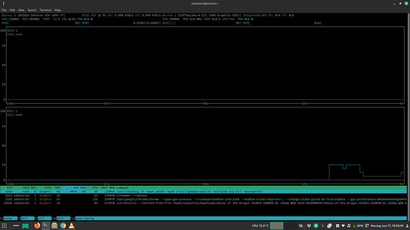Open Google Chrome from the taskbar
This screenshot has height=230, width=410.
62,225
